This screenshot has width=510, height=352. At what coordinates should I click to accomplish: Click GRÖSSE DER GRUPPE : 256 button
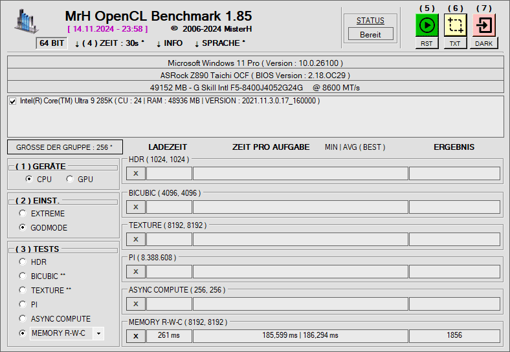coord(65,147)
